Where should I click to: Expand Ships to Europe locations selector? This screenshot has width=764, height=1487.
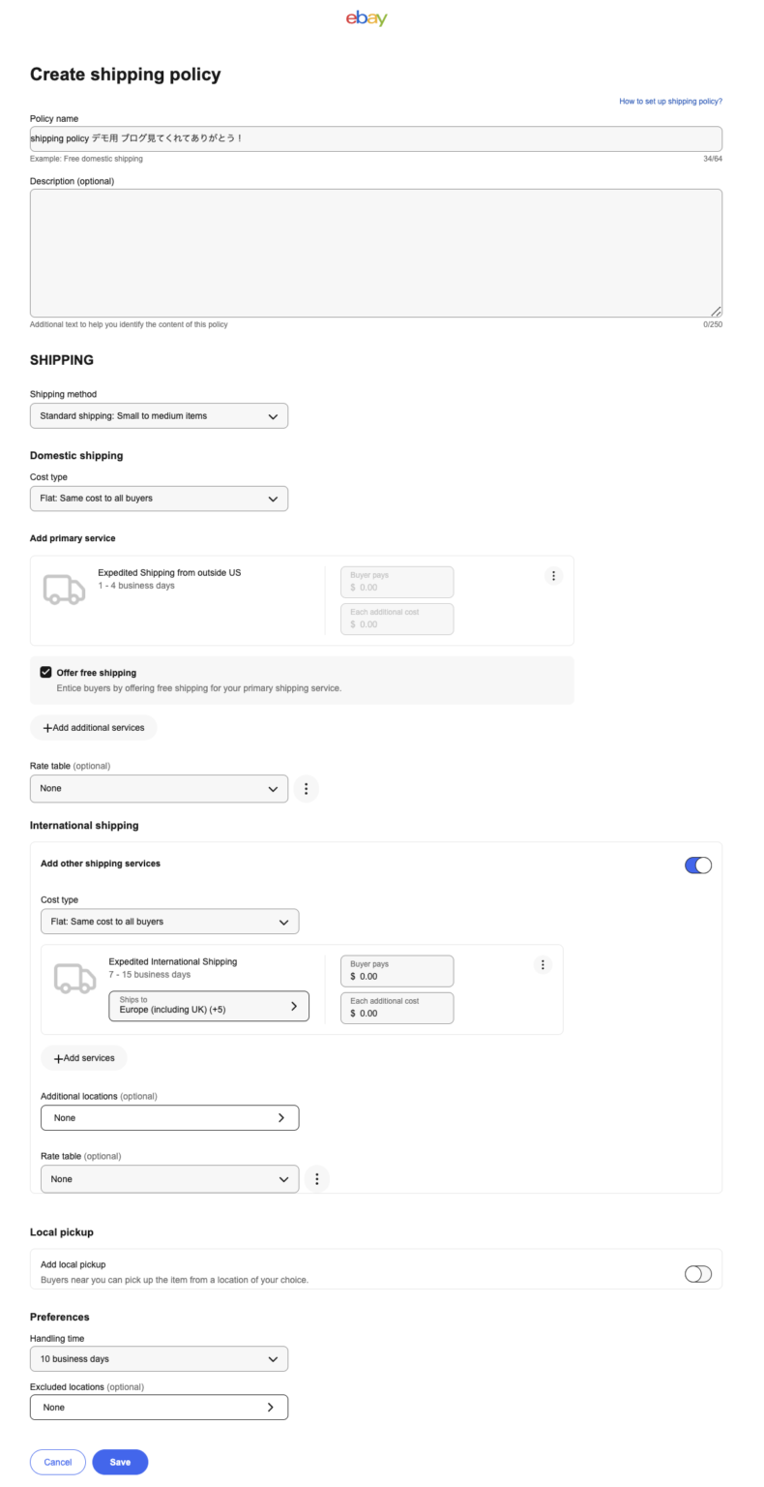[209, 1006]
